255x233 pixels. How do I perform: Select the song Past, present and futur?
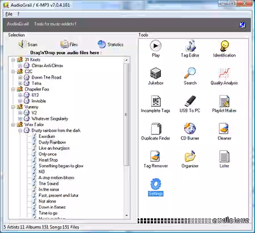click(58, 195)
